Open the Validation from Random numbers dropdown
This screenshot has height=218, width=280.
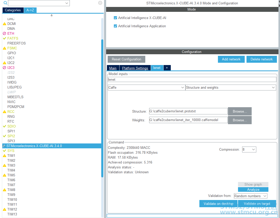[265, 196]
